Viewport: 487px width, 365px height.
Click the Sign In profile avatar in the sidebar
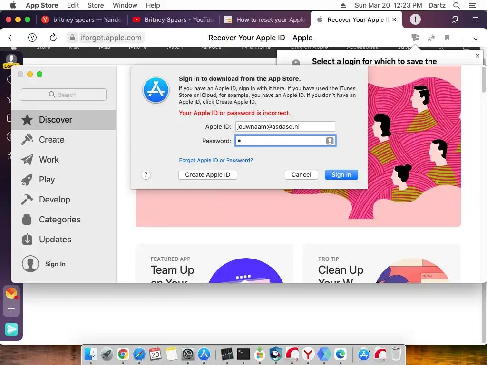click(x=30, y=264)
